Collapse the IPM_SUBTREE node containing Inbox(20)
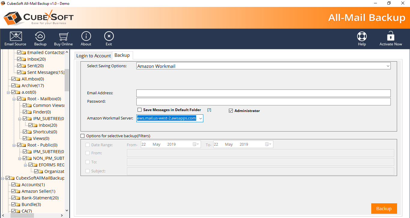The width and height of the screenshot is (410, 218). point(20,119)
